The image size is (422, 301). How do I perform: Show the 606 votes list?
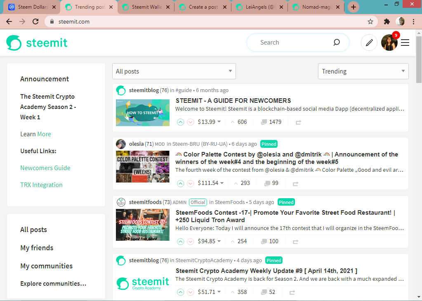click(x=239, y=122)
